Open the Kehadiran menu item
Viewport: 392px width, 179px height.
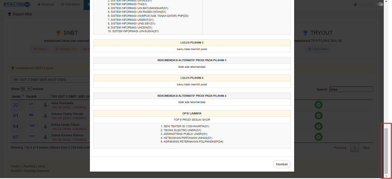(71, 4)
